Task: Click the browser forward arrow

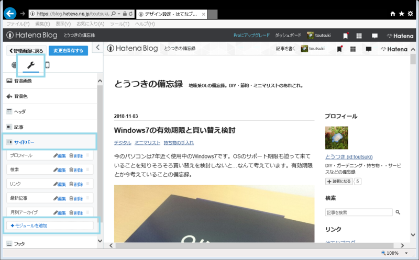Action: [23, 14]
